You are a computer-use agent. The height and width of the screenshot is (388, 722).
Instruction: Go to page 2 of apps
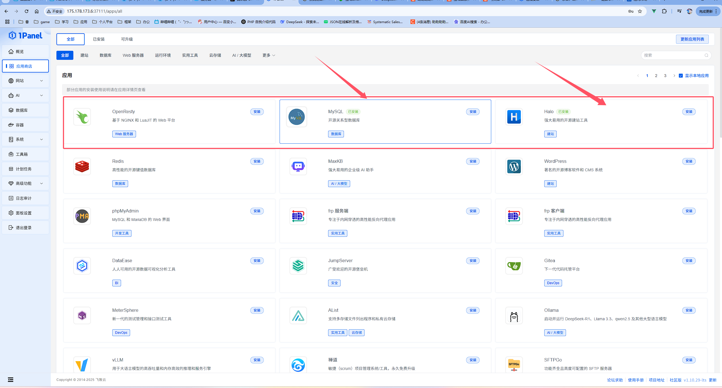tap(656, 76)
